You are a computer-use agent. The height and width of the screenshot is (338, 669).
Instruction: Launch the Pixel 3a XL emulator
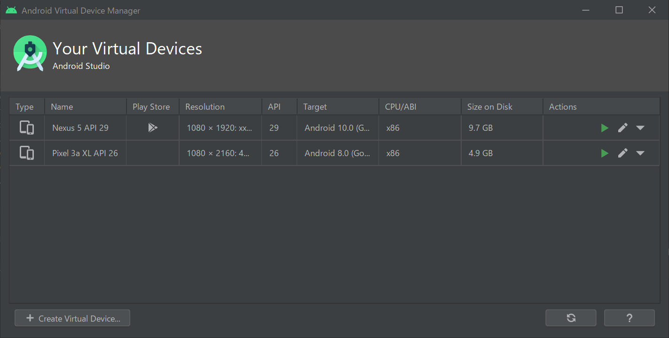(605, 153)
